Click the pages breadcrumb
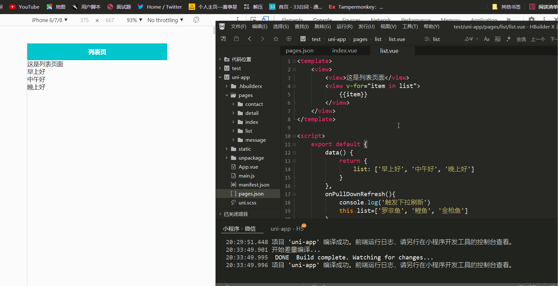 point(360,39)
